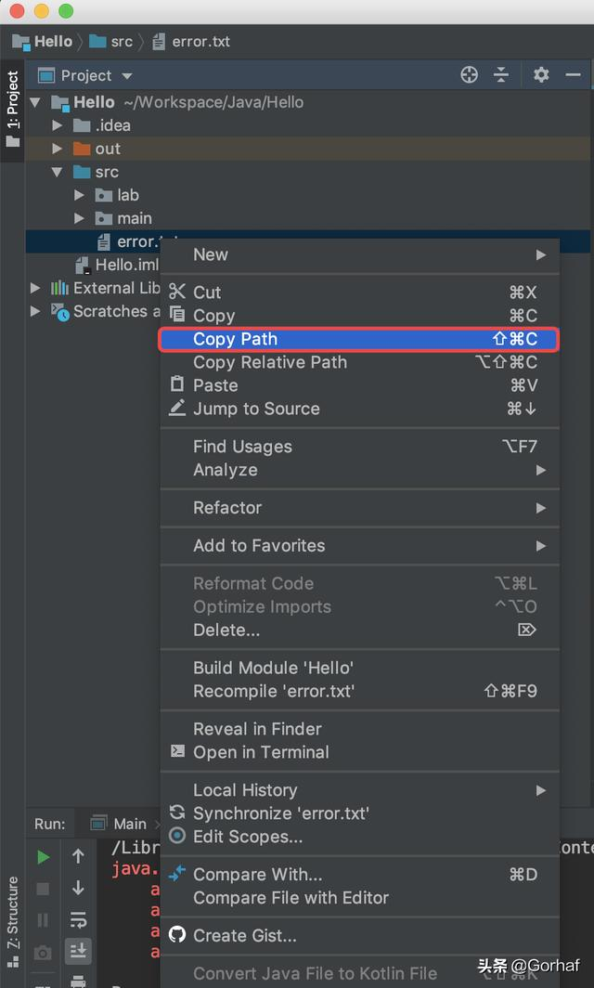Click the up arrow in Run panel
Screen dimensions: 594x988
tap(78, 856)
